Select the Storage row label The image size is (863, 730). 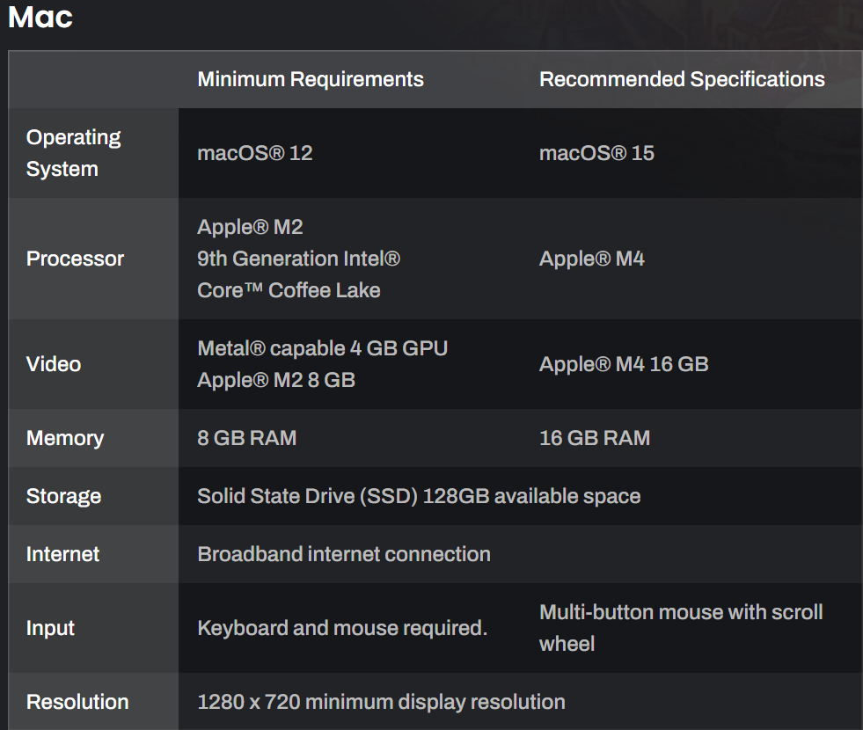(x=63, y=496)
